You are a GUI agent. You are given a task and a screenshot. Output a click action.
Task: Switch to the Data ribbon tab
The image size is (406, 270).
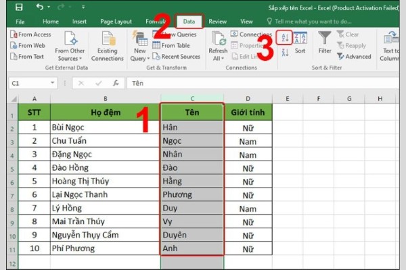pos(189,21)
